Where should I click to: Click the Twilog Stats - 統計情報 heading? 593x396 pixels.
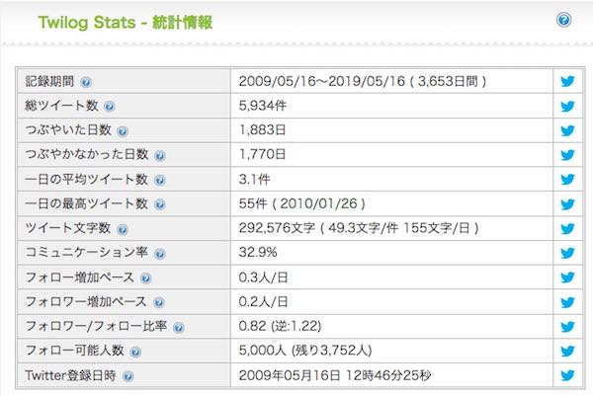click(x=126, y=23)
